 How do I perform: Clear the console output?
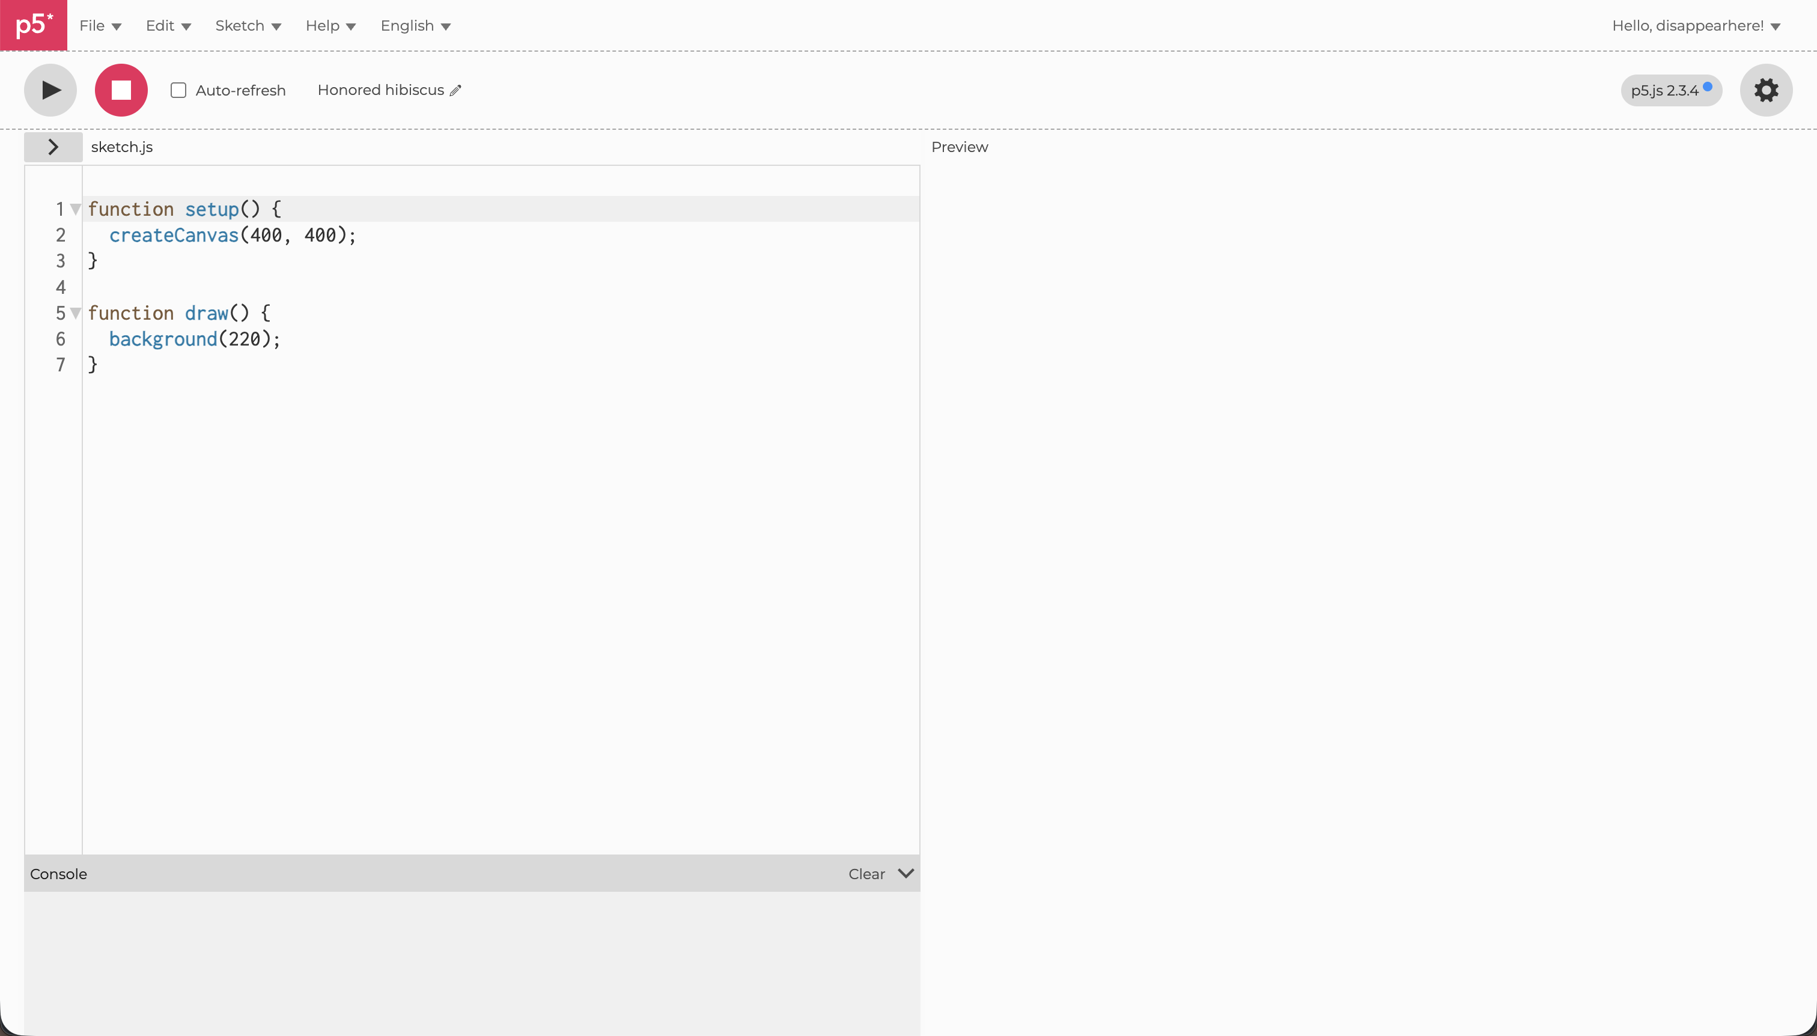pos(866,874)
